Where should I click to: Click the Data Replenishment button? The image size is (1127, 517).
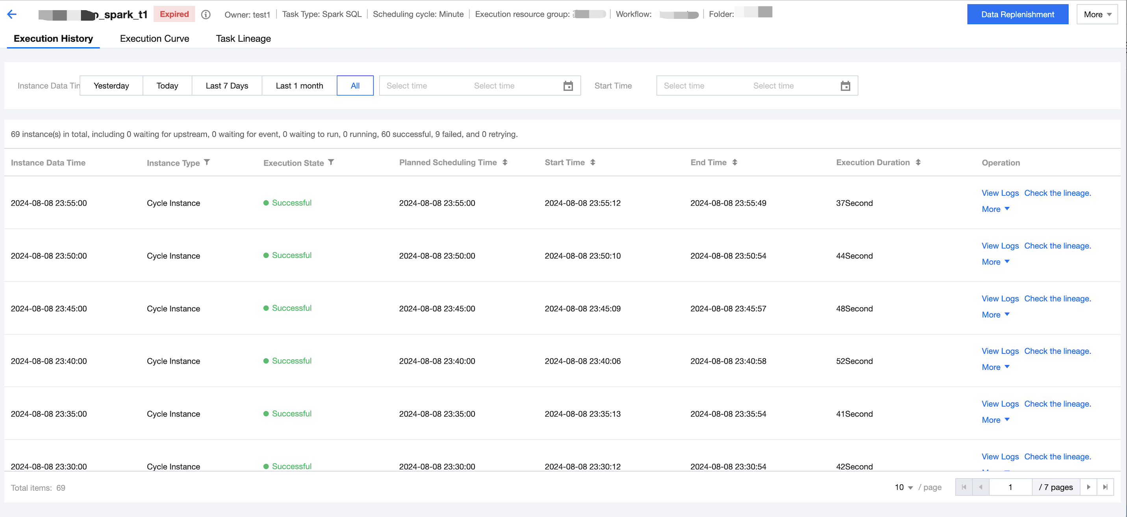click(1017, 15)
